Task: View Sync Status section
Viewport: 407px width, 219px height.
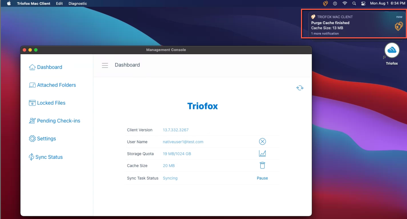Action: tap(46, 157)
